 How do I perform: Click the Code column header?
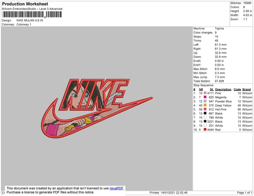[237, 90]
